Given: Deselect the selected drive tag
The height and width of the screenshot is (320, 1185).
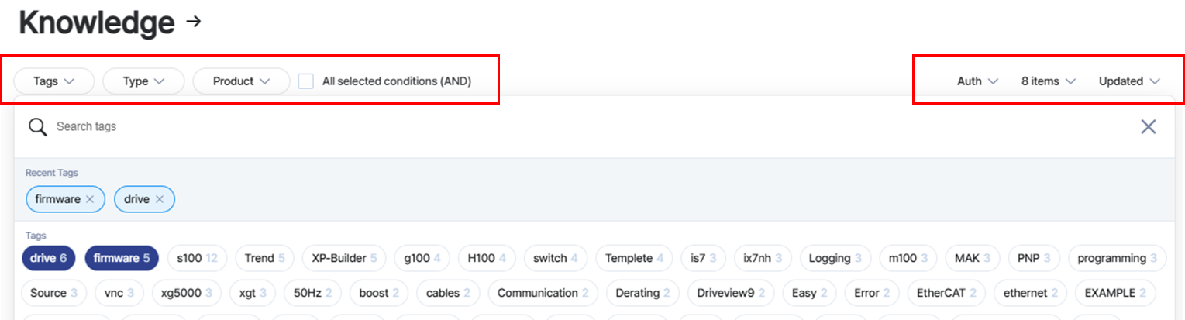Looking at the screenshot, I should click(48, 258).
